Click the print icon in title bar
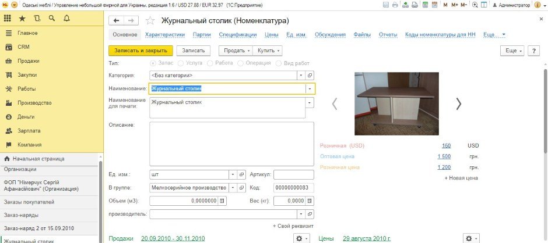The width and height of the screenshot is (548, 243). point(395,5)
